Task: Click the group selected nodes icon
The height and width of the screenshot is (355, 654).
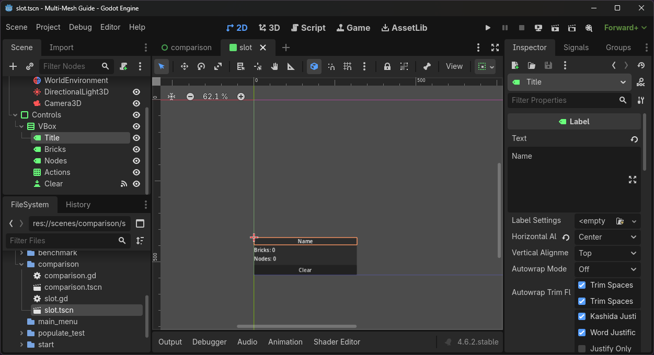Action: (x=404, y=66)
